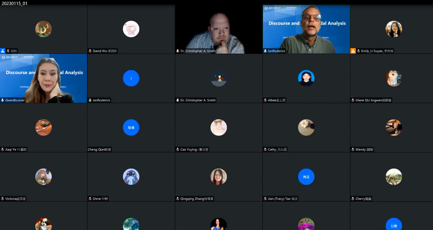The image size is (433, 230).
Task: Select the video of the man in the green shirt
Action: pos(306,29)
